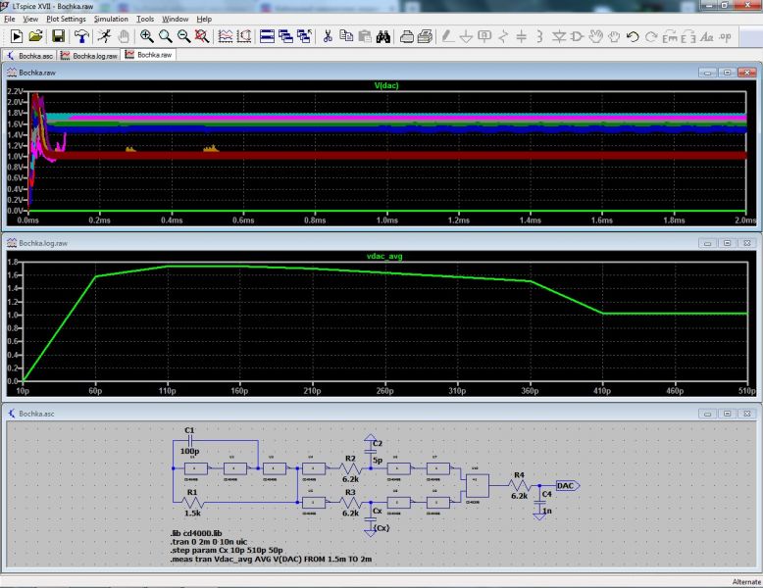Switch to the Bochka.asc tab
The height and width of the screenshot is (588, 763).
click(x=35, y=55)
